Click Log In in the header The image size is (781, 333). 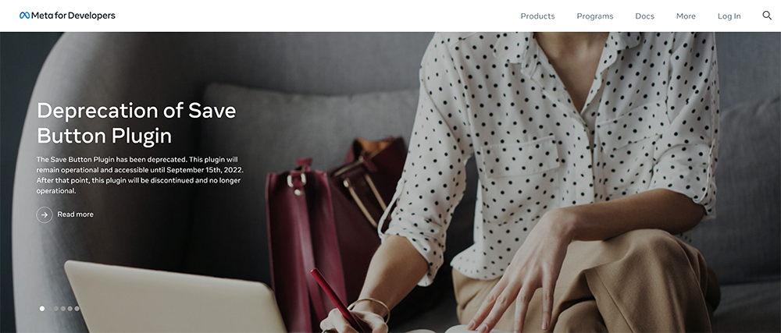tap(729, 16)
